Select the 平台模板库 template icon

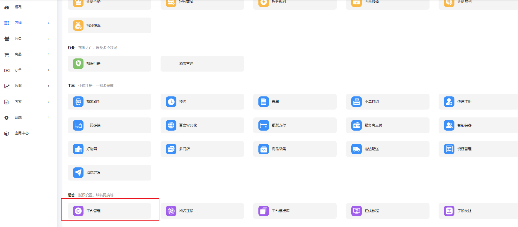coord(264,211)
